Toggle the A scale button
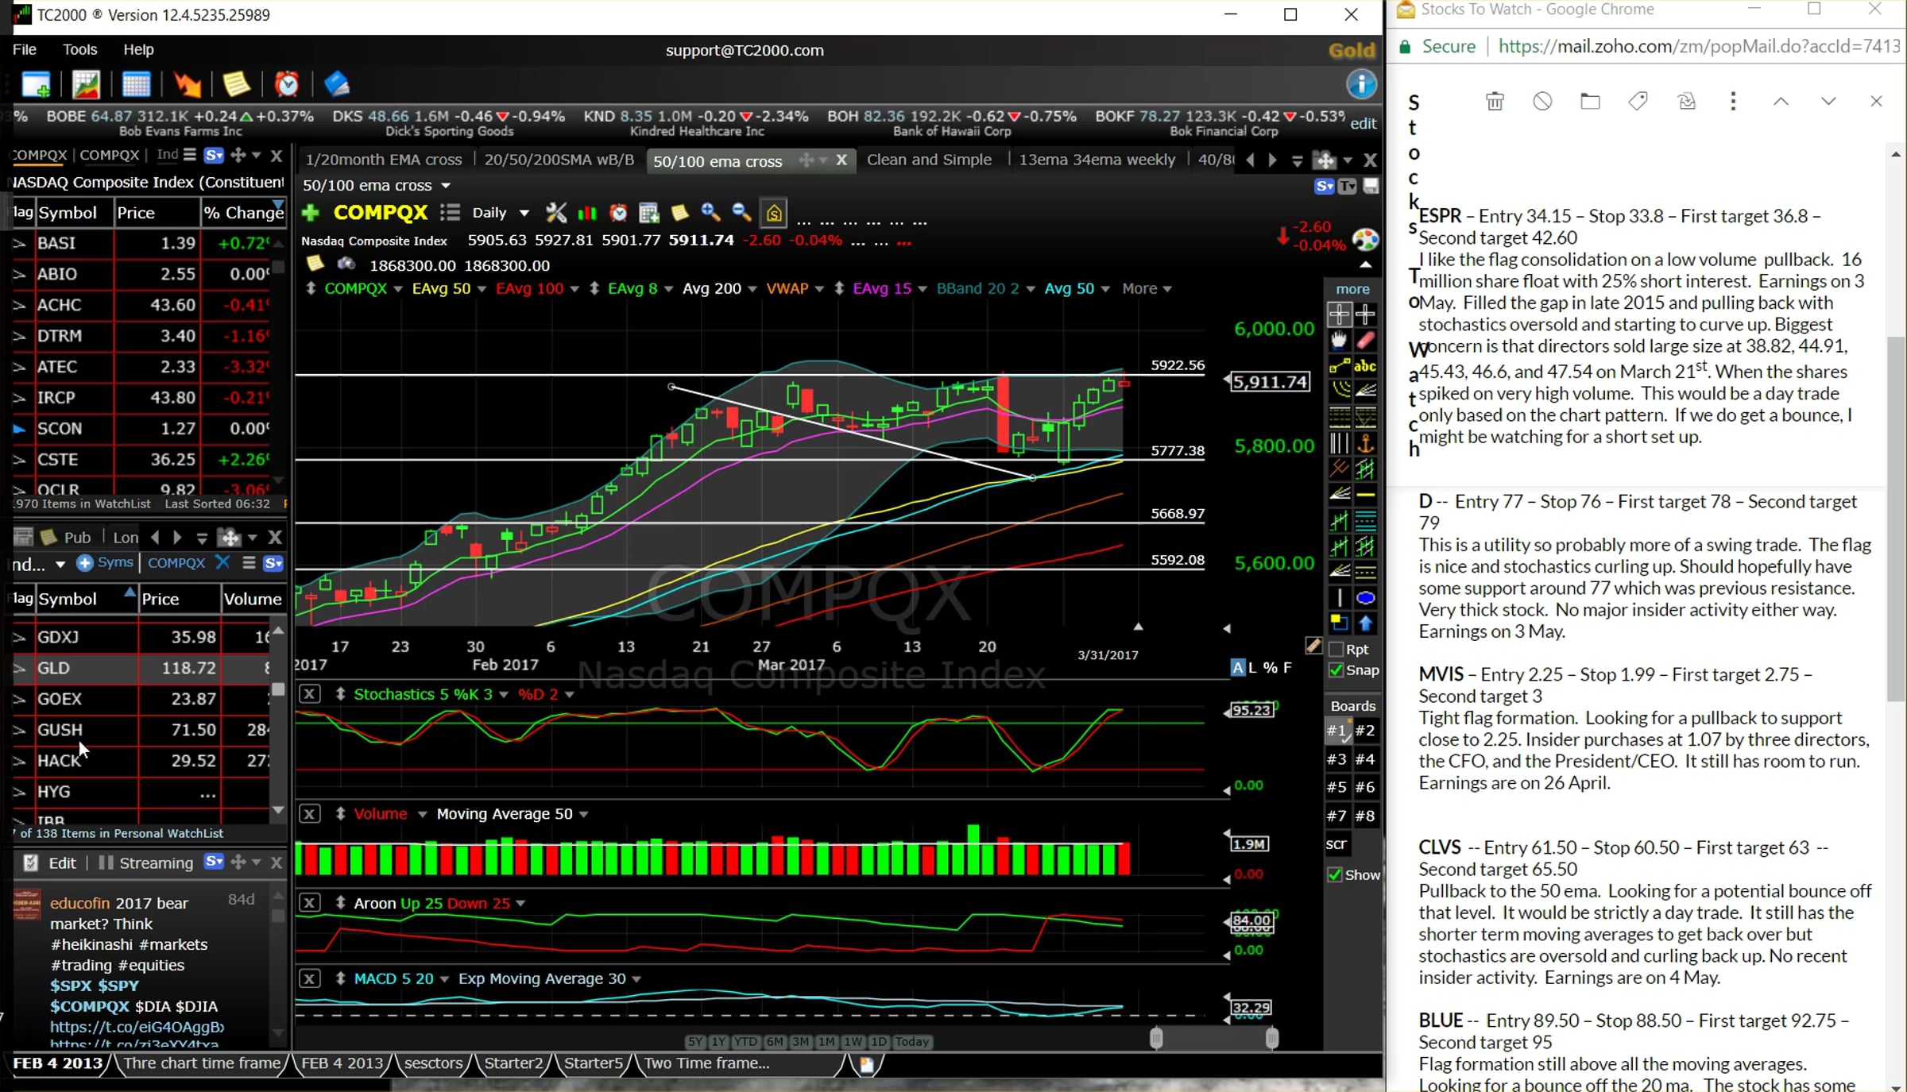1907x1092 pixels. click(1237, 667)
